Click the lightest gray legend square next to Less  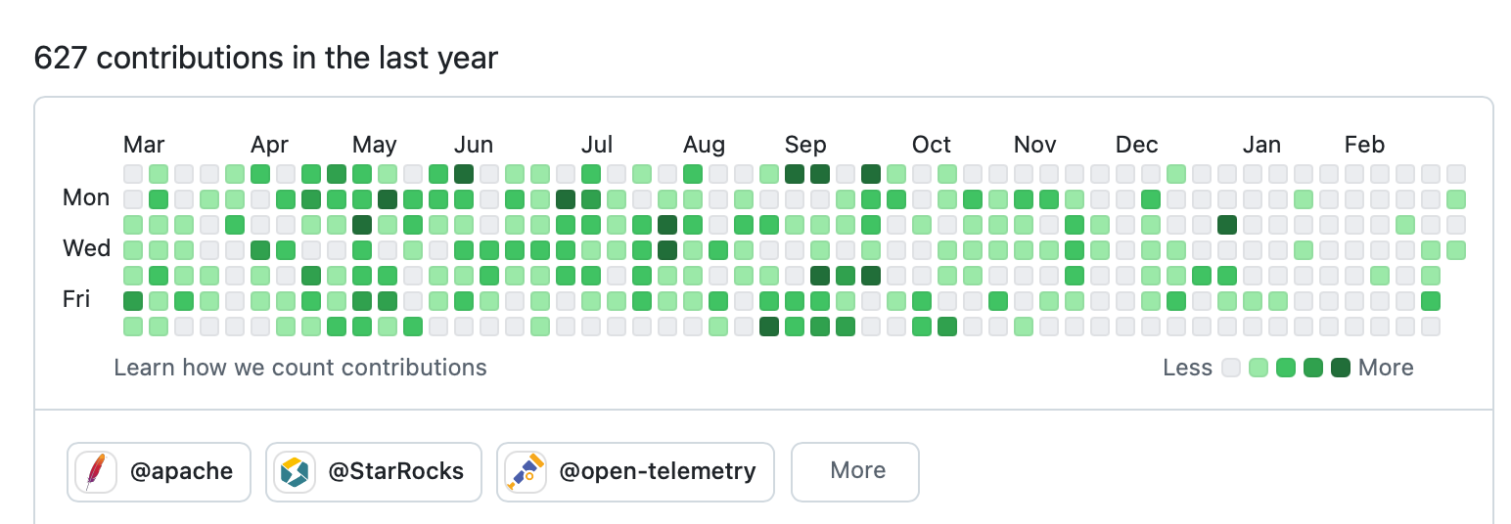(x=1231, y=368)
